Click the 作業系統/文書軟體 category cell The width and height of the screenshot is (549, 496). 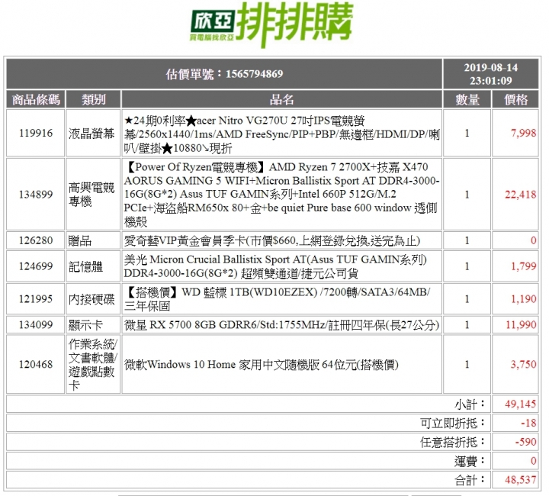pyautogui.click(x=93, y=364)
